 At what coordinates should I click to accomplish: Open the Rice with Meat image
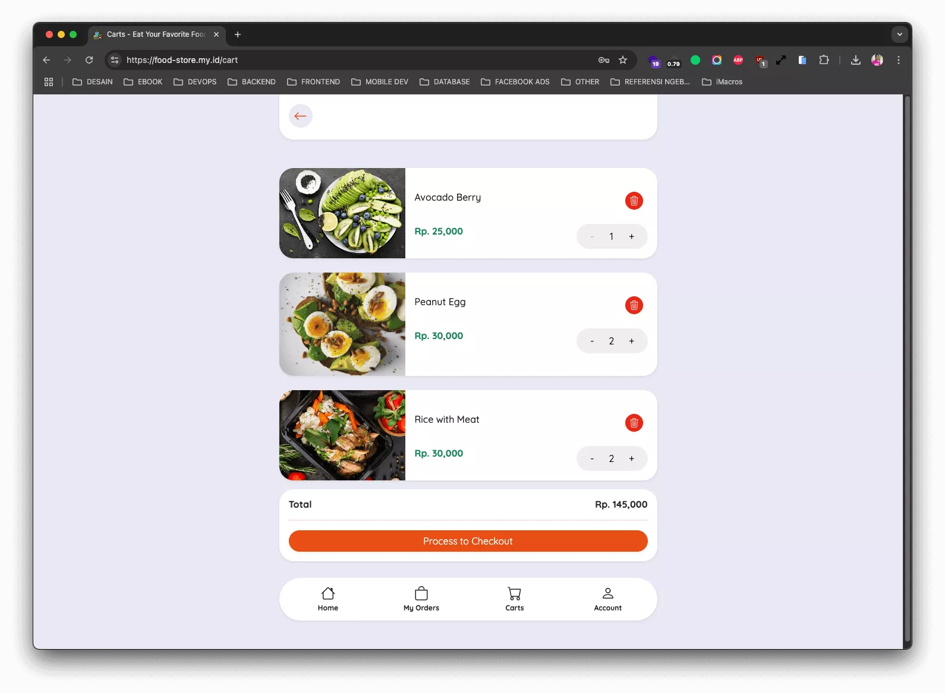click(x=342, y=435)
